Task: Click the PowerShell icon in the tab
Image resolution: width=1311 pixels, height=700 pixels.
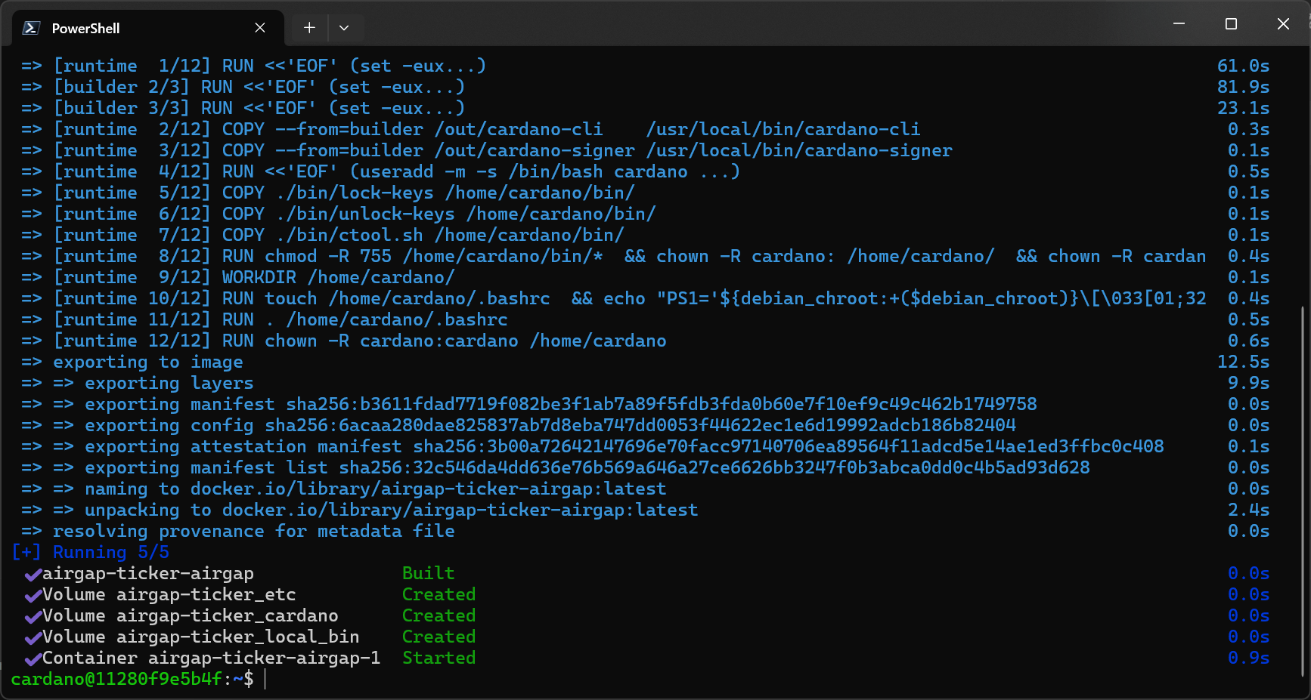Action: click(x=29, y=27)
